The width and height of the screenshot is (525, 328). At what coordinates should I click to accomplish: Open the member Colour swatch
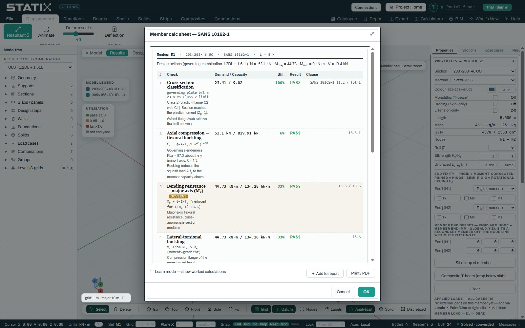coord(492,89)
